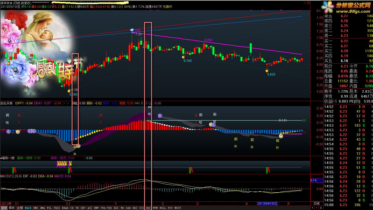The height and width of the screenshot is (210, 373).
Task: Click the 6.850 price label on chart
Action: tap(208, 40)
